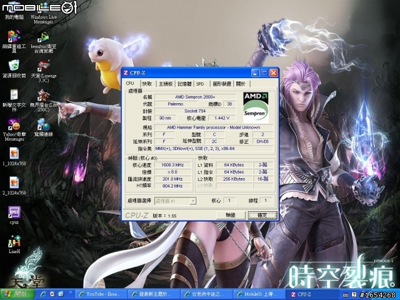The width and height of the screenshot is (400, 300).
Task: Select the 新增文字文件 text file icon
Action: 14,100
